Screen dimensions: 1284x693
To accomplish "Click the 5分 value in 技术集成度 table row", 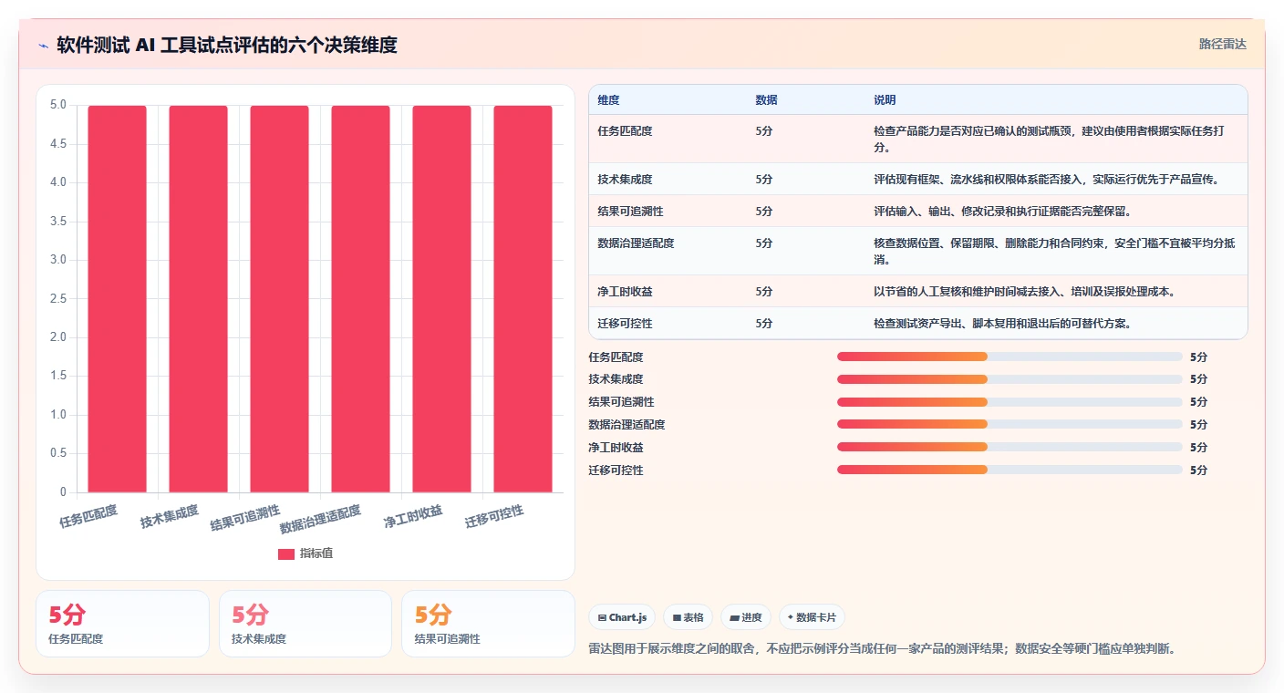I will [x=764, y=179].
